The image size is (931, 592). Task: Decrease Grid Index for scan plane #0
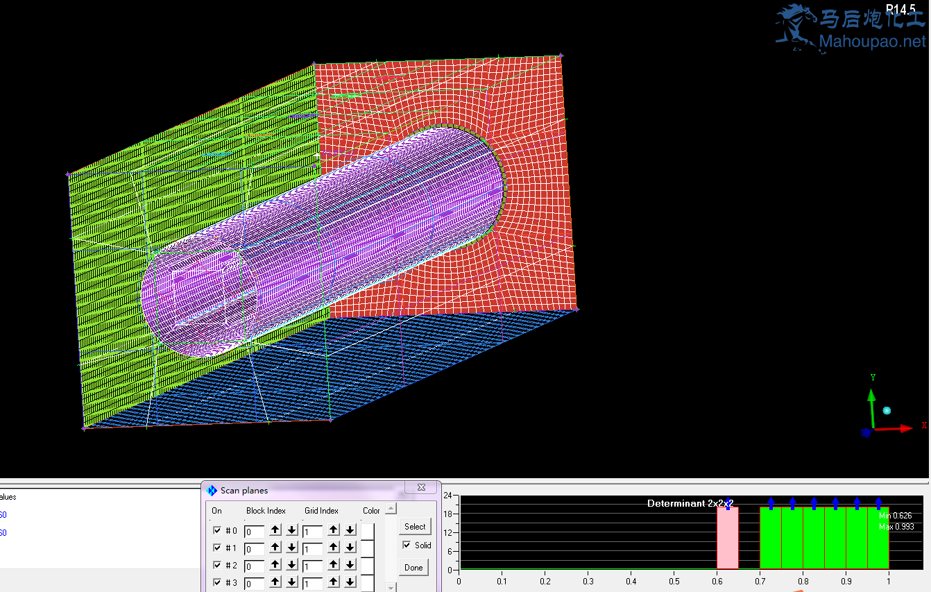tap(350, 530)
